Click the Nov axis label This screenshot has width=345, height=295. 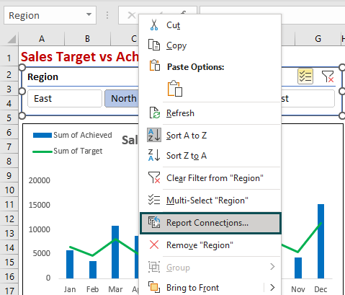(298, 289)
